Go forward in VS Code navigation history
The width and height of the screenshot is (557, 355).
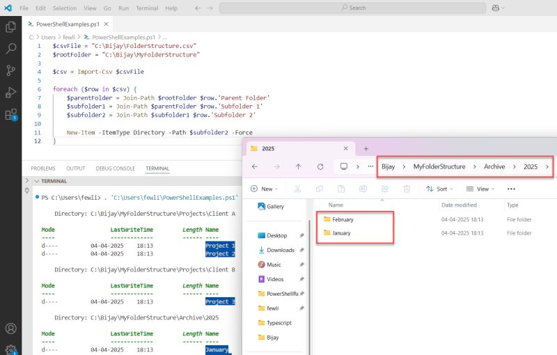click(210, 8)
